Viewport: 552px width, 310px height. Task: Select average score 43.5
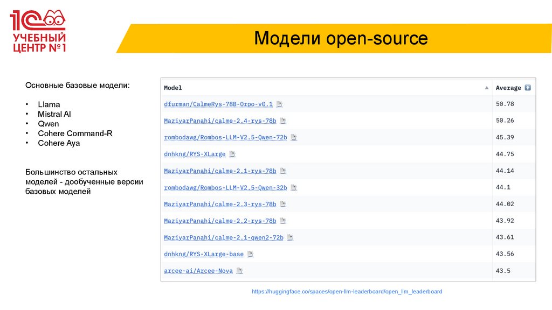point(503,271)
